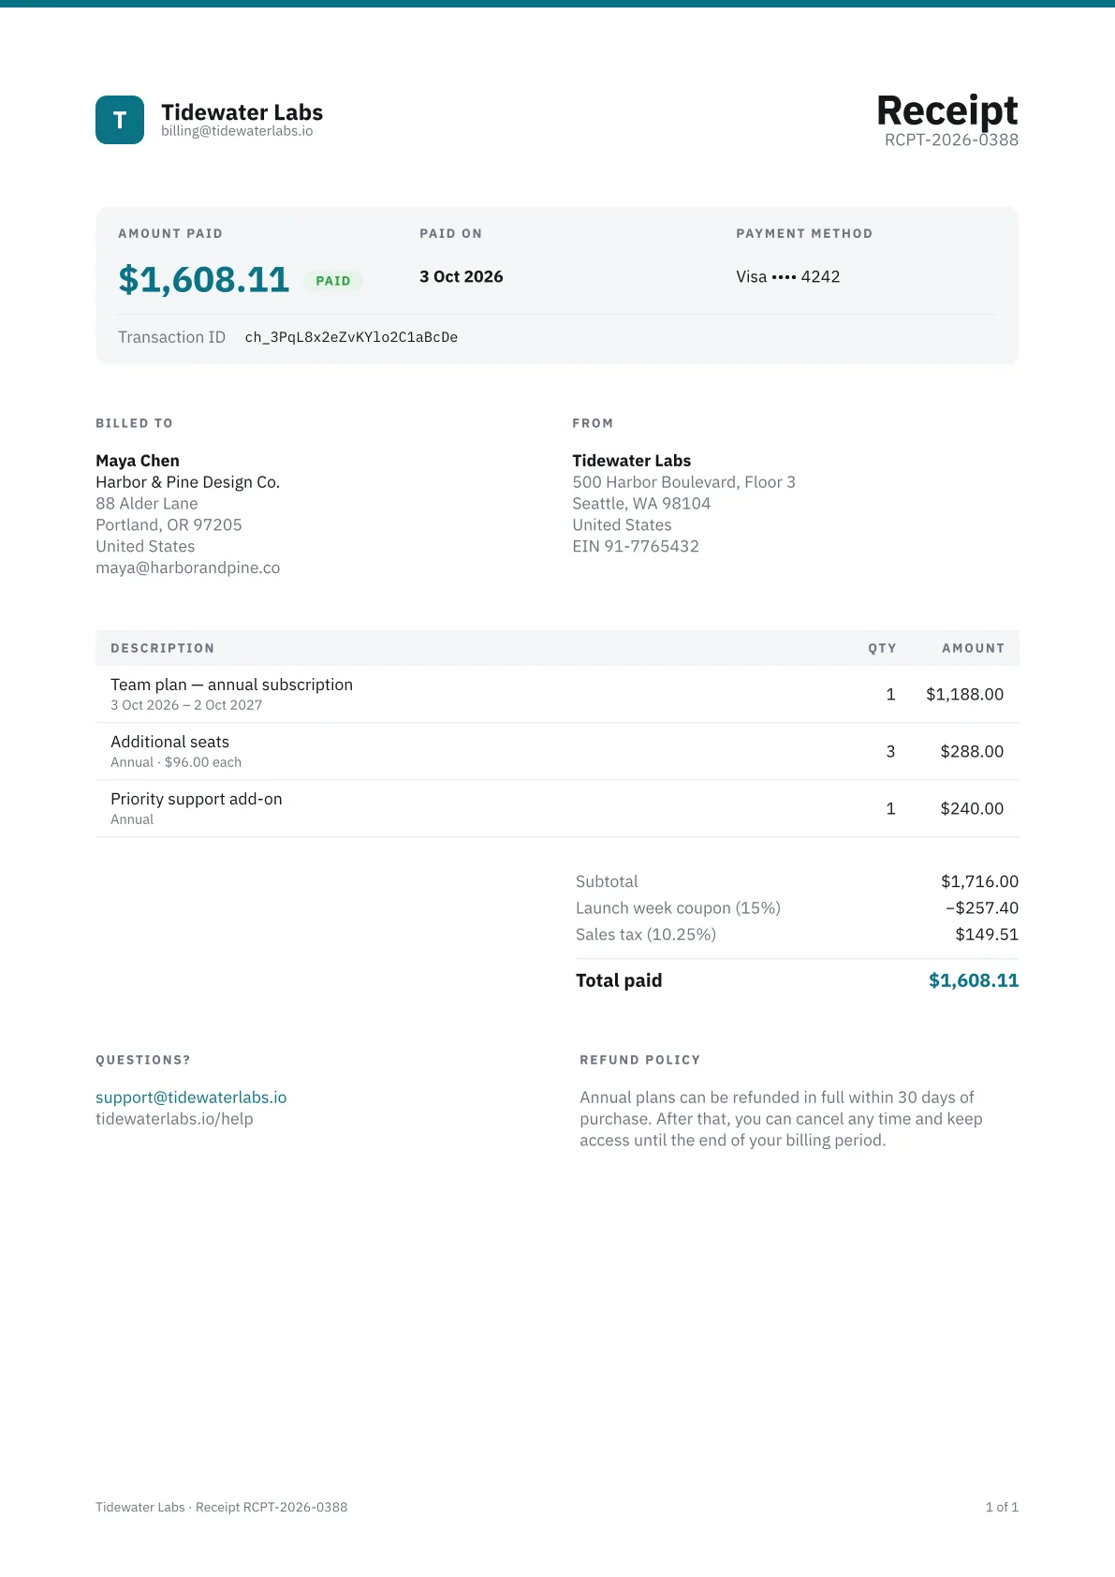1115x1577 pixels.
Task: Click the bold Tidewater Labs name under FROM
Action: [x=632, y=461]
